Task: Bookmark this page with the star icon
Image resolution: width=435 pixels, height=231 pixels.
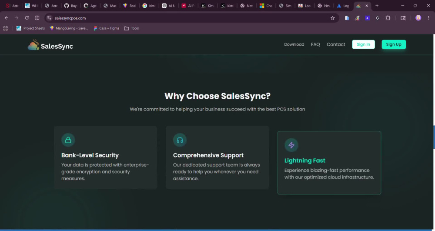Action: click(x=333, y=18)
